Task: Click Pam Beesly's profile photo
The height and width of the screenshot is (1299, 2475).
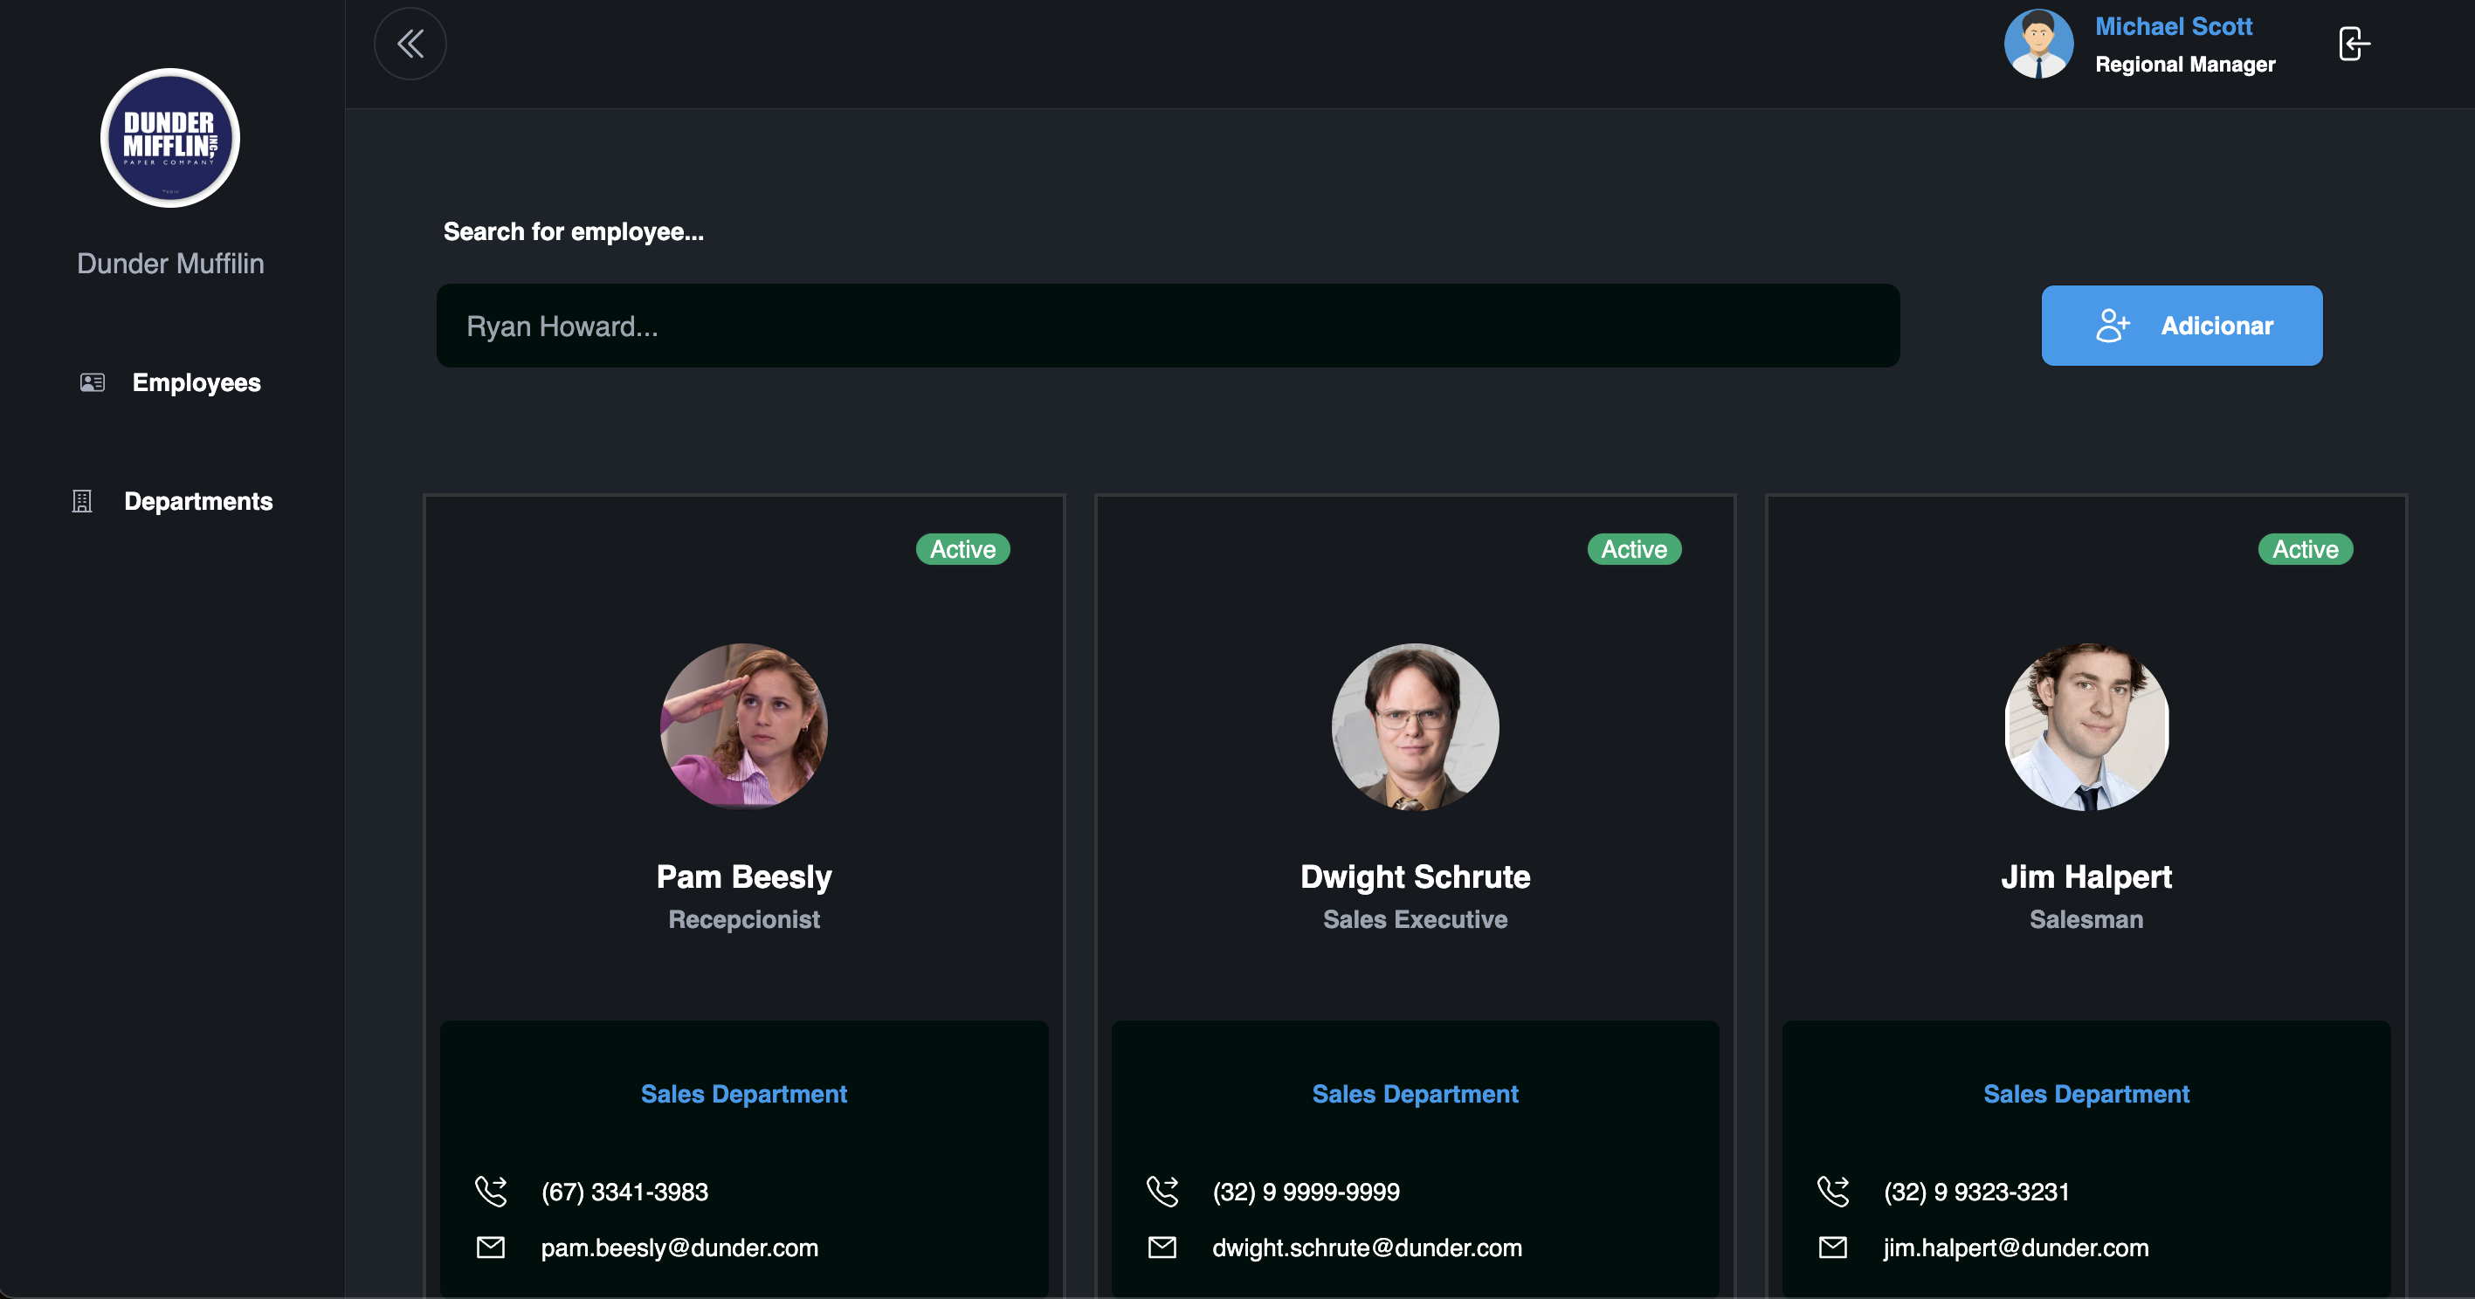Action: point(744,727)
